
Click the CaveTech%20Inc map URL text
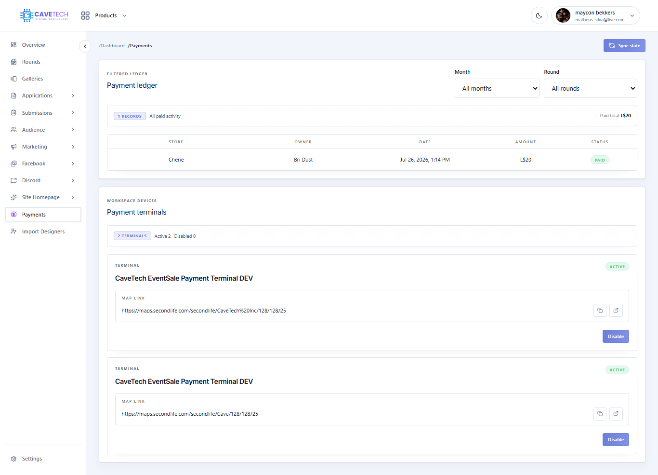pyautogui.click(x=204, y=311)
